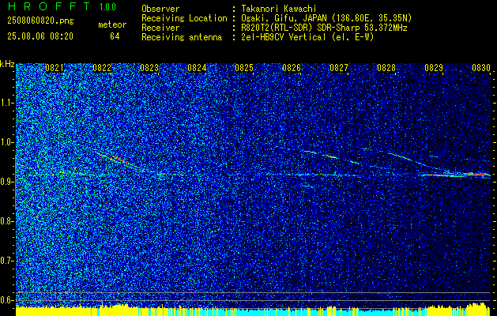497x316 pixels.
Task: Click the 0830 time marker
Action: [x=481, y=68]
